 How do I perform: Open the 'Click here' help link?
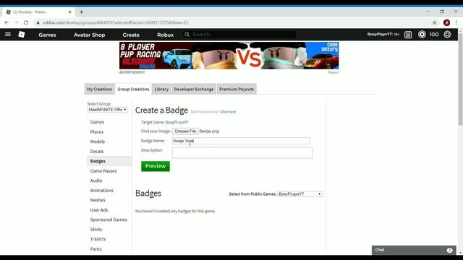[228, 112]
